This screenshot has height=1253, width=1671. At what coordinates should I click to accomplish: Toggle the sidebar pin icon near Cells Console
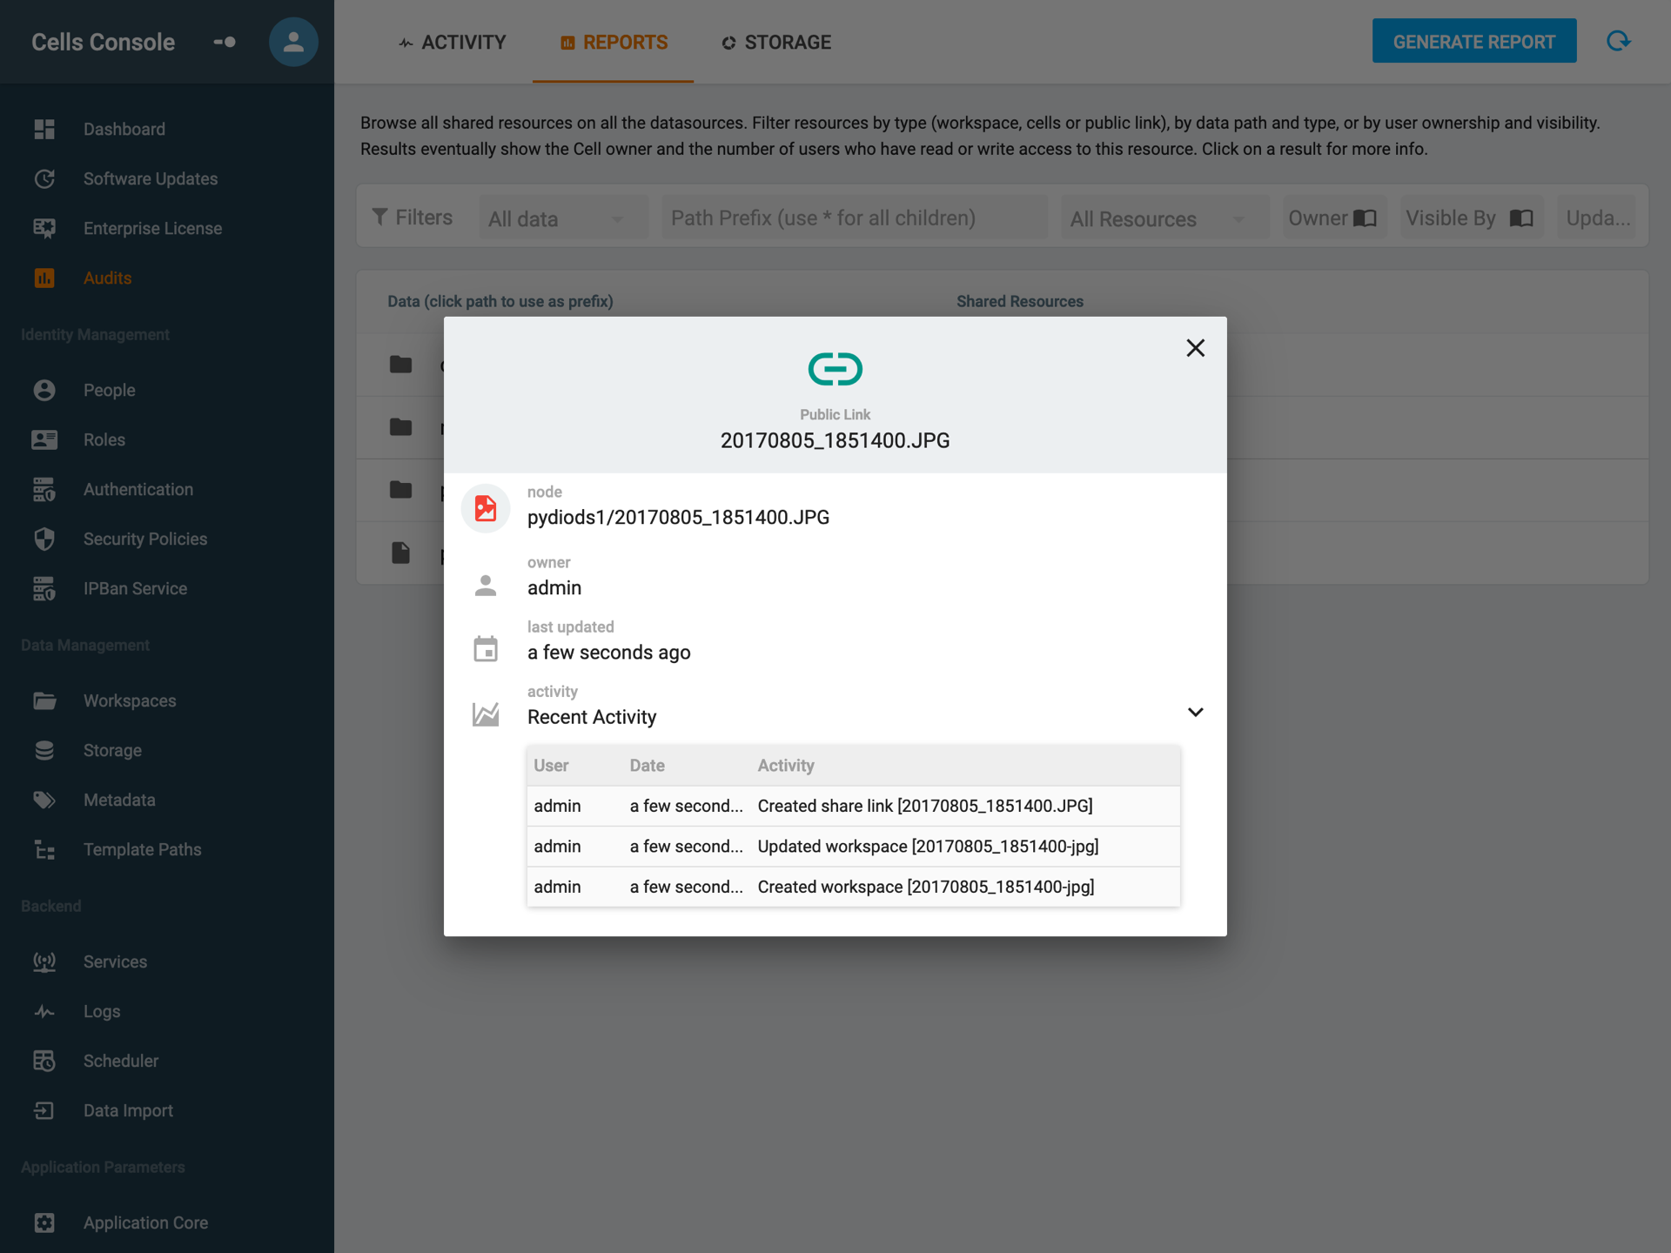225,42
